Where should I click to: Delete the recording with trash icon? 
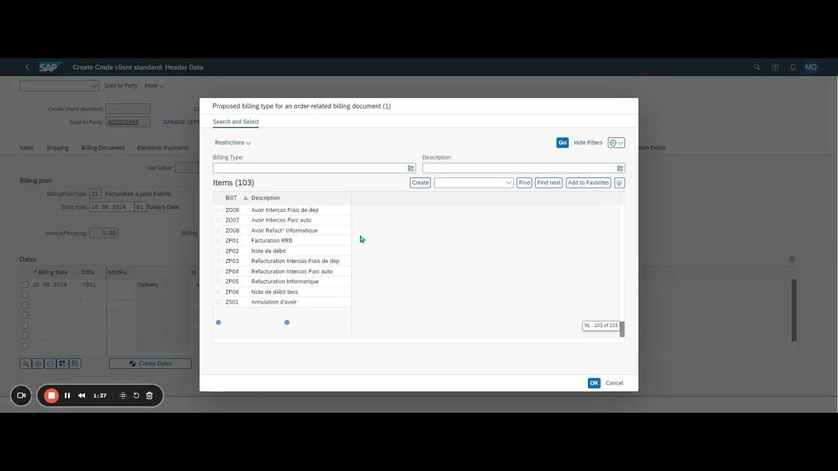(149, 395)
